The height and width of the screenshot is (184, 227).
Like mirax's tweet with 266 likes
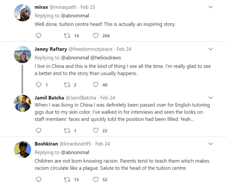(96, 36)
